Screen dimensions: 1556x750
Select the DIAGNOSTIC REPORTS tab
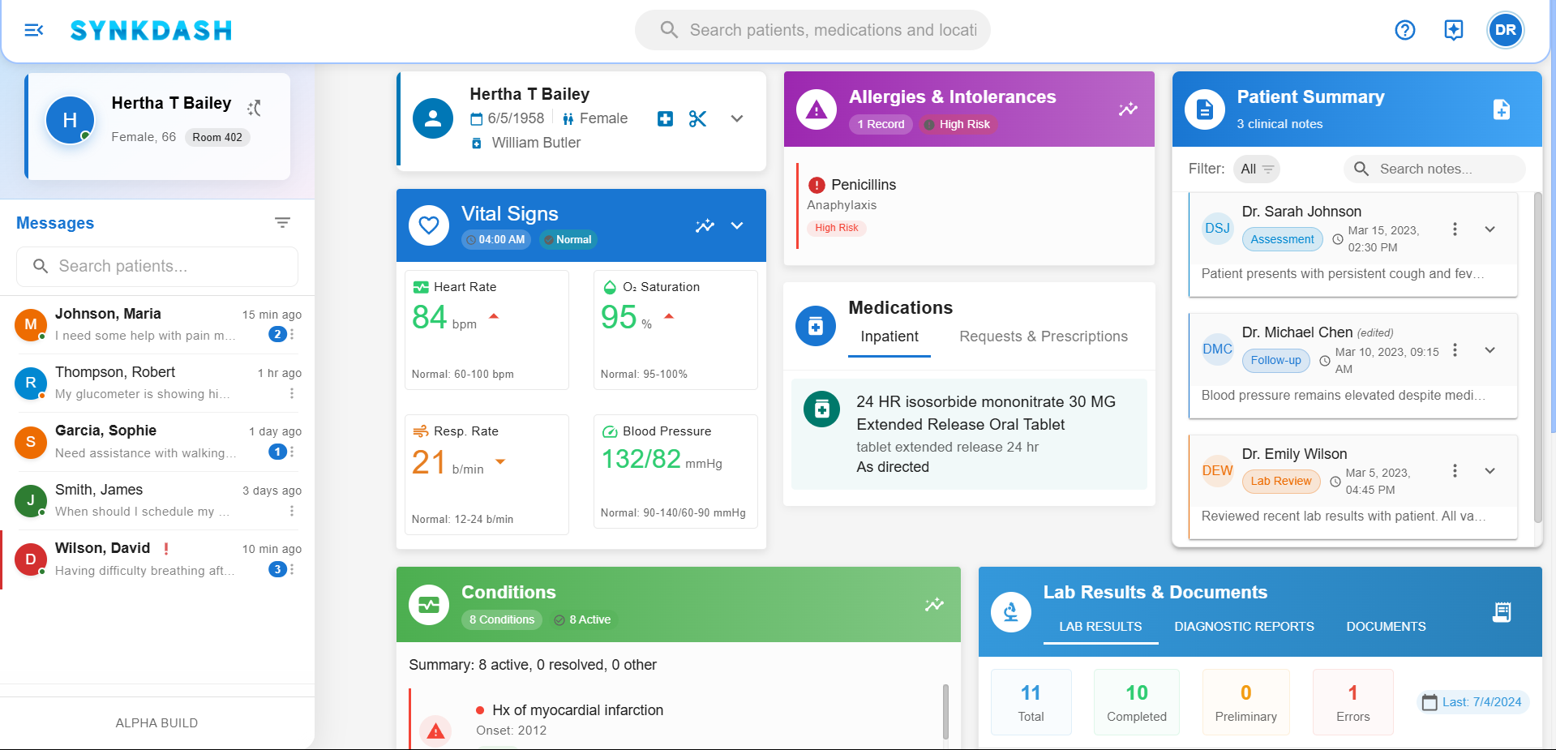[x=1244, y=627]
